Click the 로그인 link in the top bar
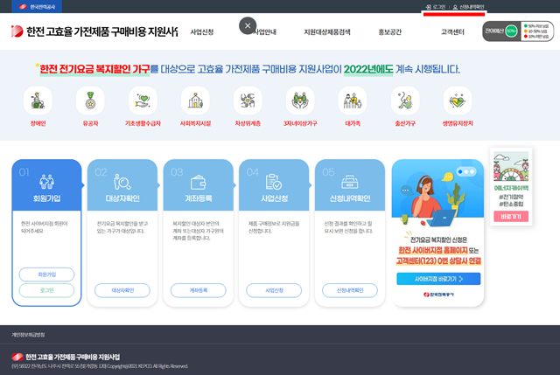Image resolution: width=560 pixels, height=375 pixels. pyautogui.click(x=438, y=7)
